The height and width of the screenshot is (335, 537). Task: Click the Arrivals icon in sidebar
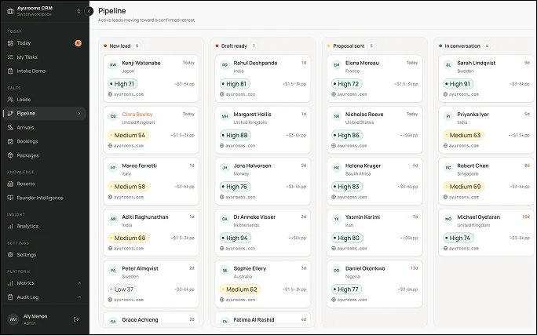tap(10, 128)
